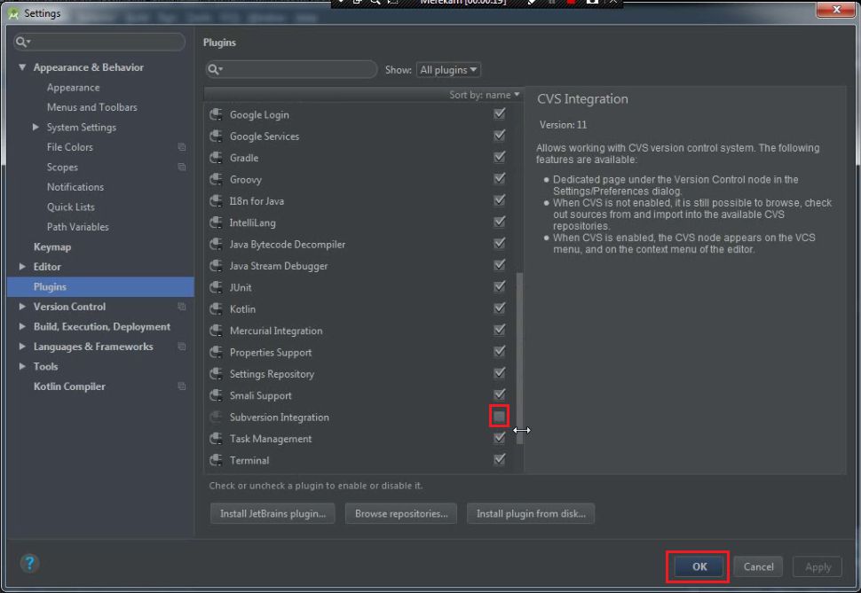Select the Settings Repository plugin row
The width and height of the screenshot is (861, 593).
pyautogui.click(x=359, y=373)
